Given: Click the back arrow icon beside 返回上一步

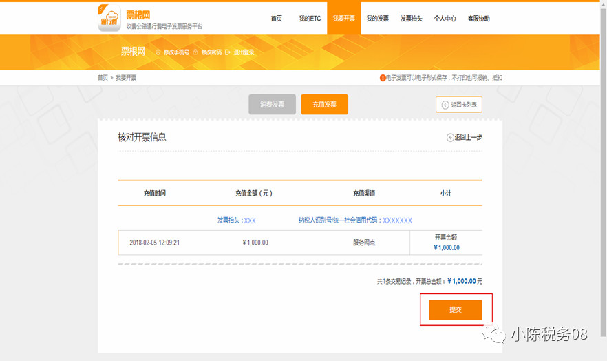Looking at the screenshot, I should pos(450,137).
